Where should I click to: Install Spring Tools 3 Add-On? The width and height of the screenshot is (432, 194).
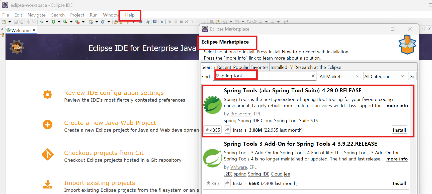click(x=399, y=183)
